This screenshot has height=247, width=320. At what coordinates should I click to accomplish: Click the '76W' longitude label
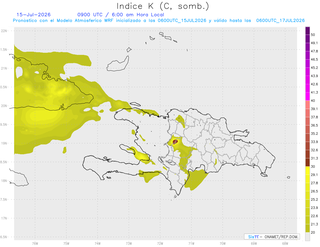[35, 244]
